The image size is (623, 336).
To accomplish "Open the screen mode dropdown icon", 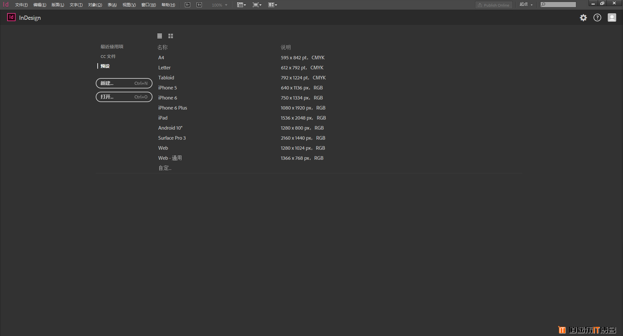I will [257, 5].
